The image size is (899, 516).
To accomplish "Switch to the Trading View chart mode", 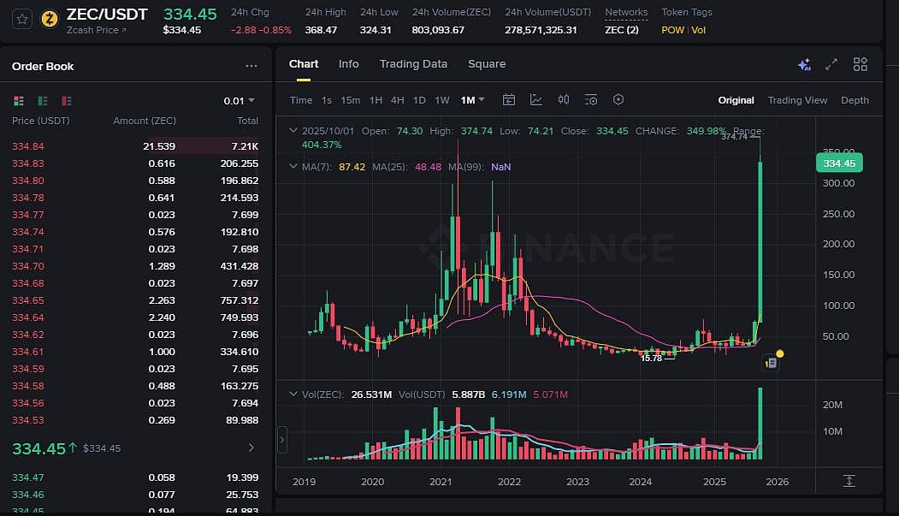I will pyautogui.click(x=797, y=100).
